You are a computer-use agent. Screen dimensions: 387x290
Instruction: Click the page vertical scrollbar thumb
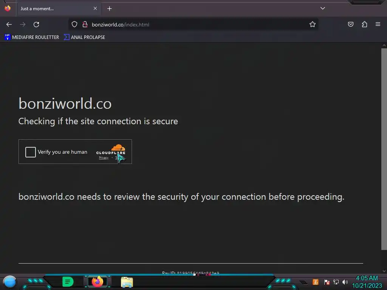point(384,149)
